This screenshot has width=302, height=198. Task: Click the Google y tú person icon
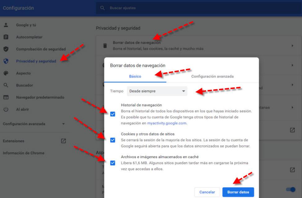(6, 25)
